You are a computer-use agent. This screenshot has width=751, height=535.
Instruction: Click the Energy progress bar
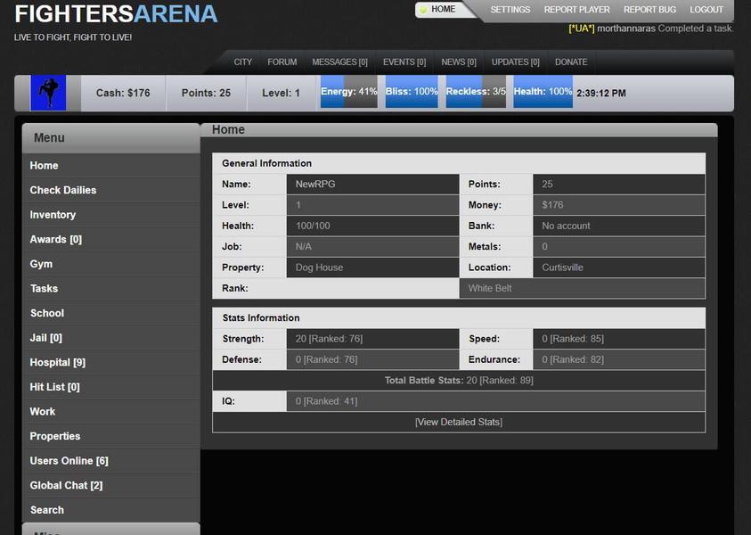(x=349, y=92)
